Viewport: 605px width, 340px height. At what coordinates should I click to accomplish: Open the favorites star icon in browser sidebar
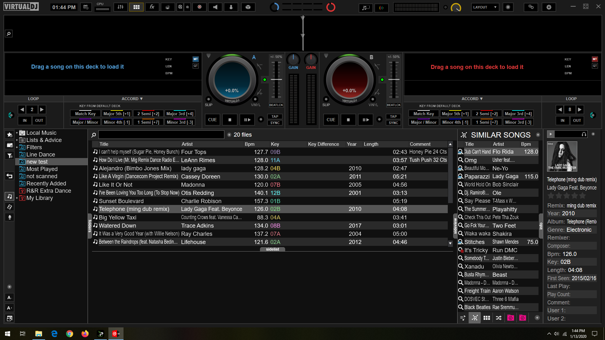[x=10, y=135]
